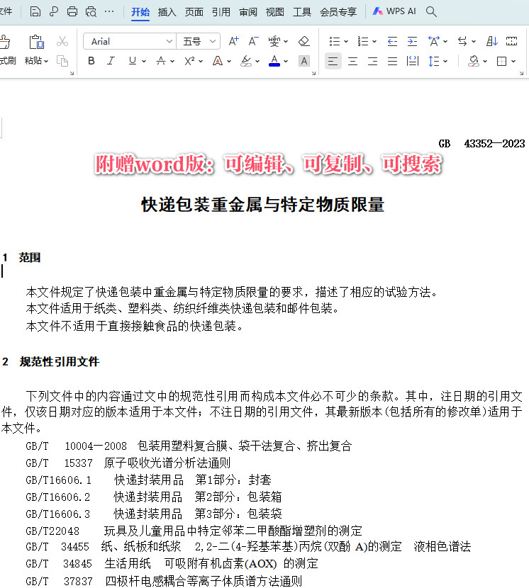Image resolution: width=529 pixels, height=588 pixels.
Task: Toggle character shading A icon
Action: click(304, 61)
